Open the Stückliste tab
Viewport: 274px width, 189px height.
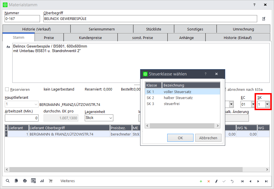(x=154, y=29)
